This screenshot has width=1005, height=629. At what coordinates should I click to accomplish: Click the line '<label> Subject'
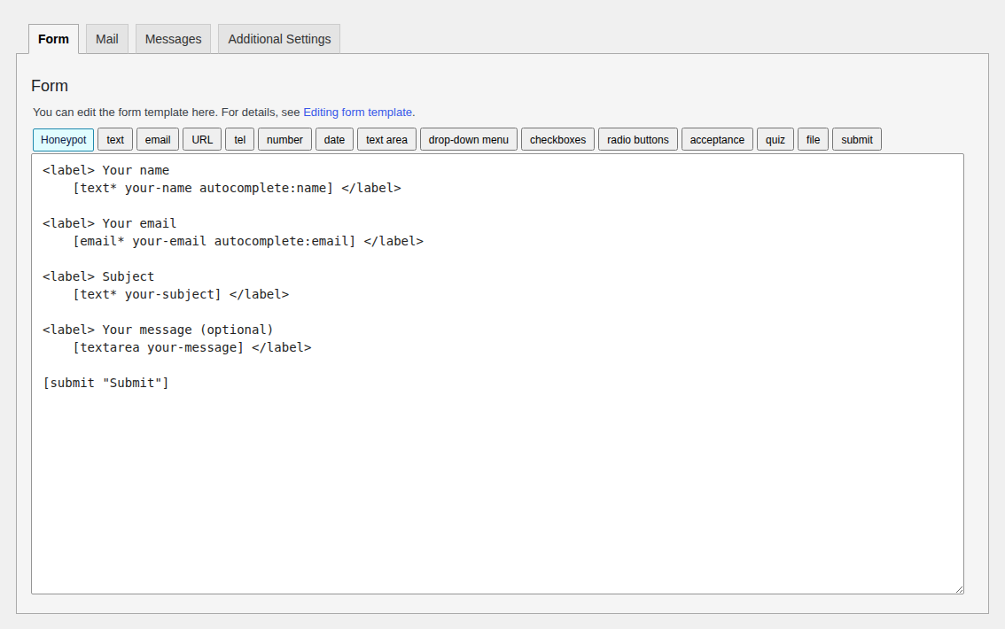pos(98,276)
